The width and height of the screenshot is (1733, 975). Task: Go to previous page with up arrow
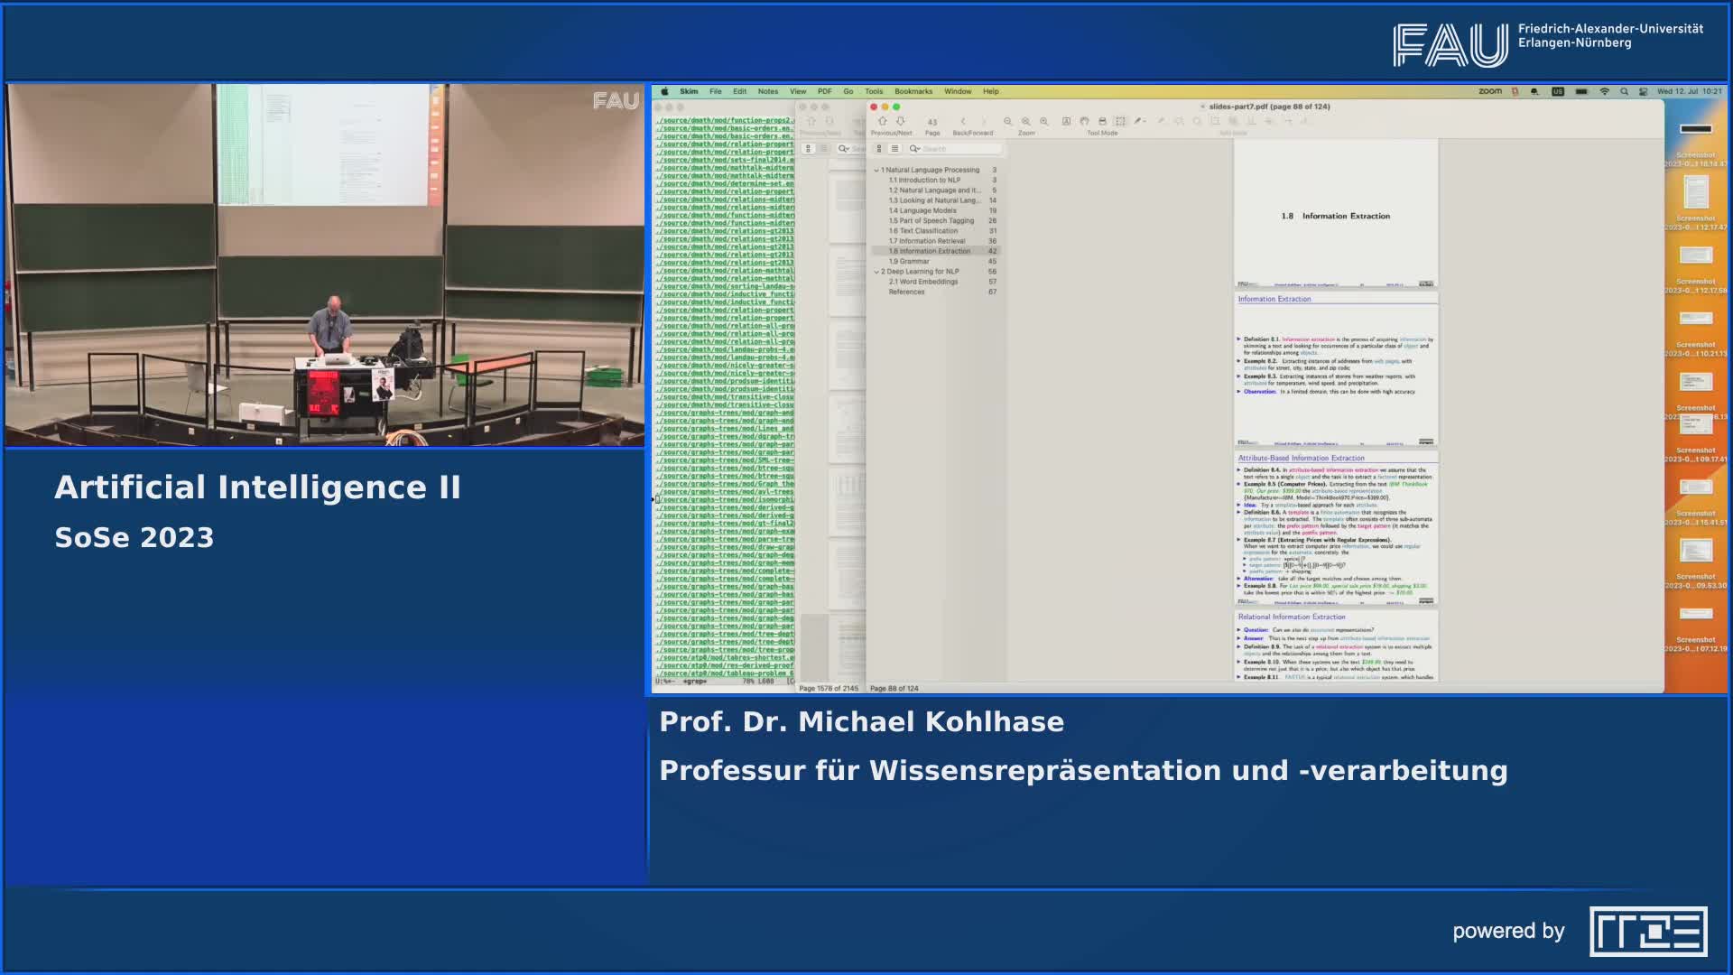coord(882,121)
